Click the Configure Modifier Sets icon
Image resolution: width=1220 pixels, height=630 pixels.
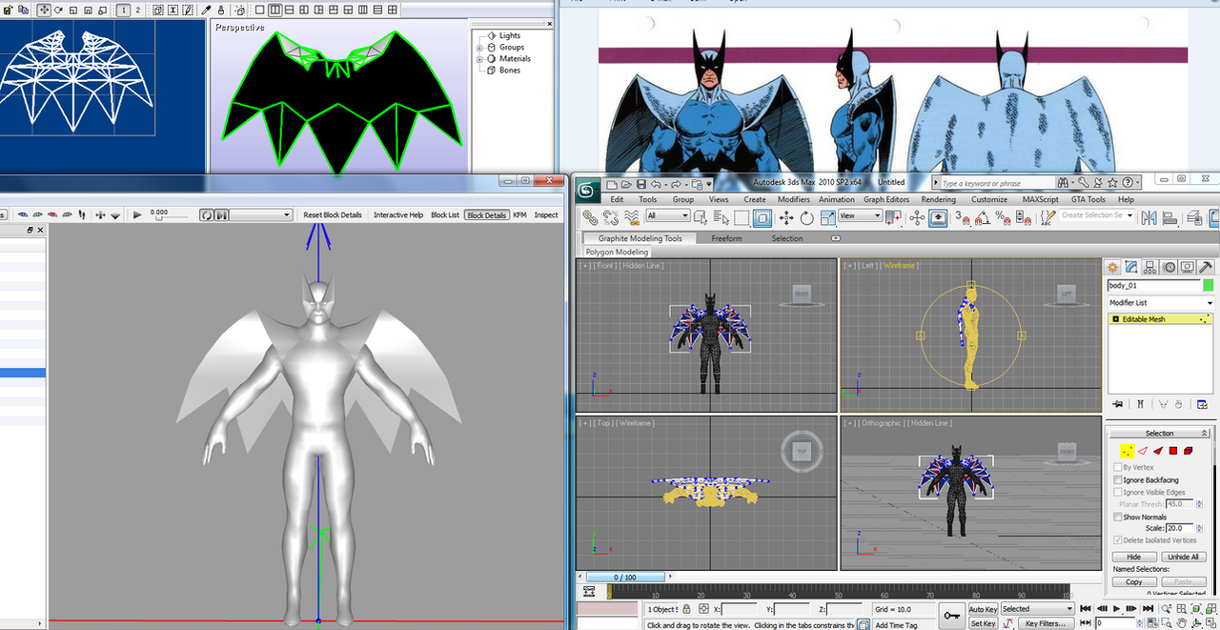click(1204, 404)
